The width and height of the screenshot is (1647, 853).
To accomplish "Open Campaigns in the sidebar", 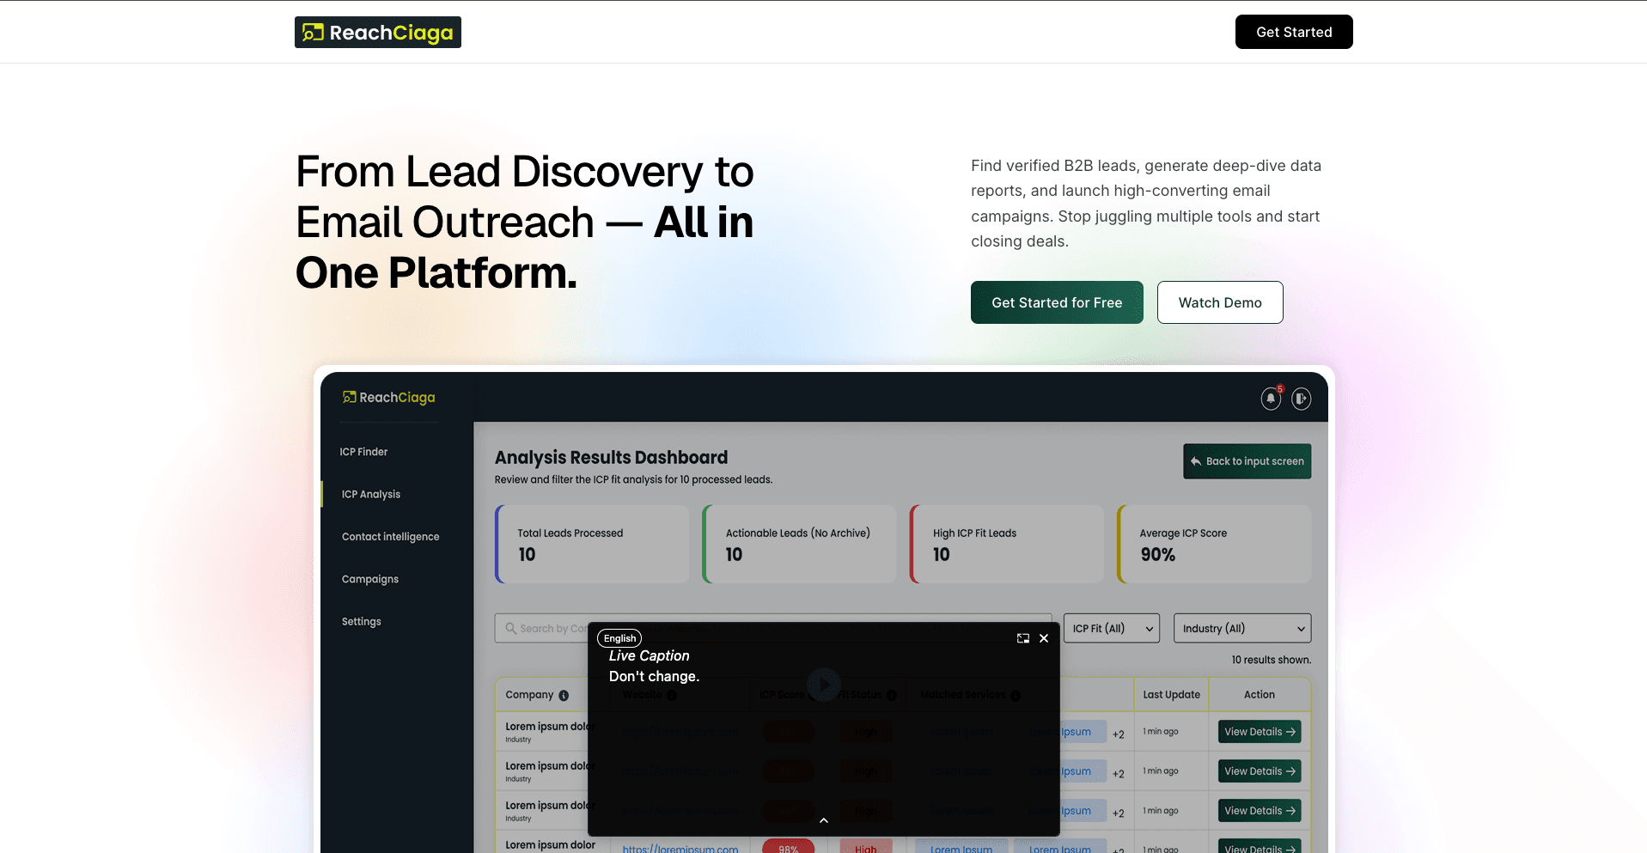I will (x=370, y=579).
